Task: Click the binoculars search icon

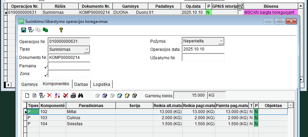Action: pyautogui.click(x=81, y=95)
